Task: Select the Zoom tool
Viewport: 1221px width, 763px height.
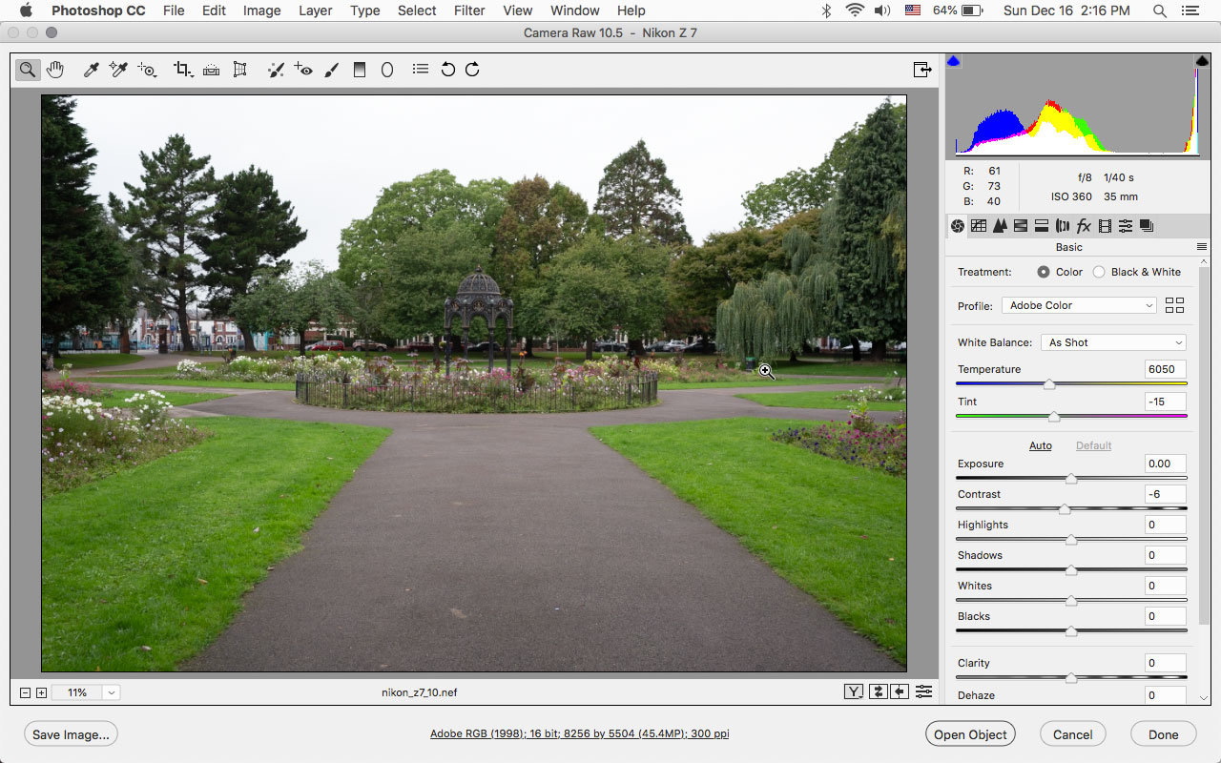Action: [28, 69]
